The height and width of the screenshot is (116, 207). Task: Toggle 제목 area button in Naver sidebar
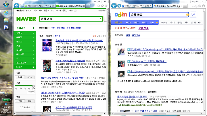tap(30, 101)
